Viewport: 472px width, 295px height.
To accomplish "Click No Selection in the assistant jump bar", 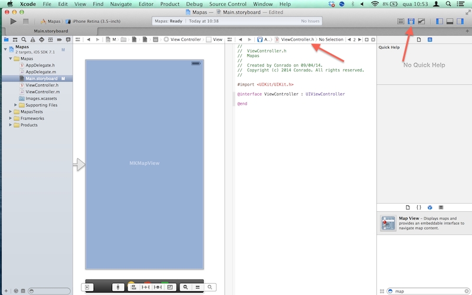I will pos(331,40).
